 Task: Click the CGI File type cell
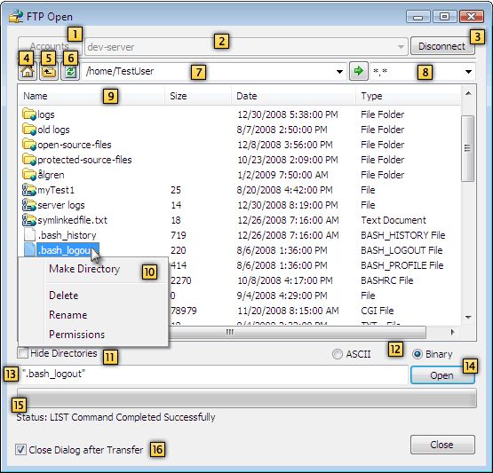coord(377,311)
